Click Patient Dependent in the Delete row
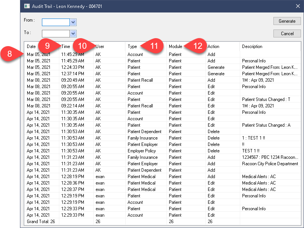Viewport: 304px width, 228px height. tap(144, 132)
